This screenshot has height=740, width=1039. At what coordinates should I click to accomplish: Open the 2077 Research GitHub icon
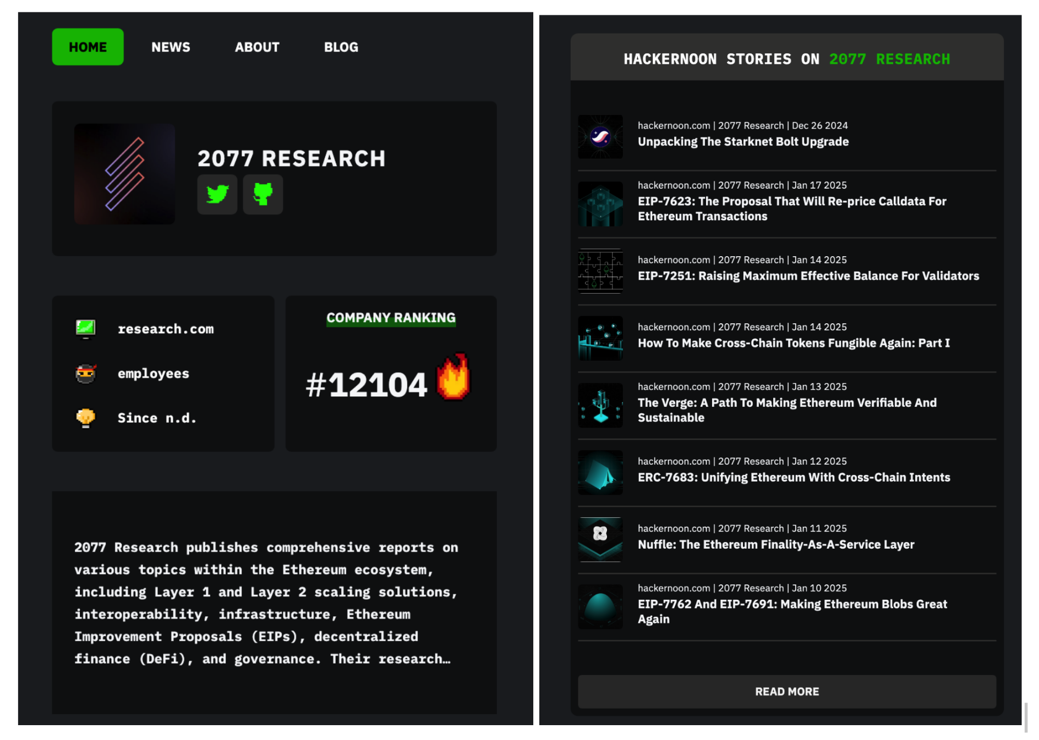coord(263,194)
